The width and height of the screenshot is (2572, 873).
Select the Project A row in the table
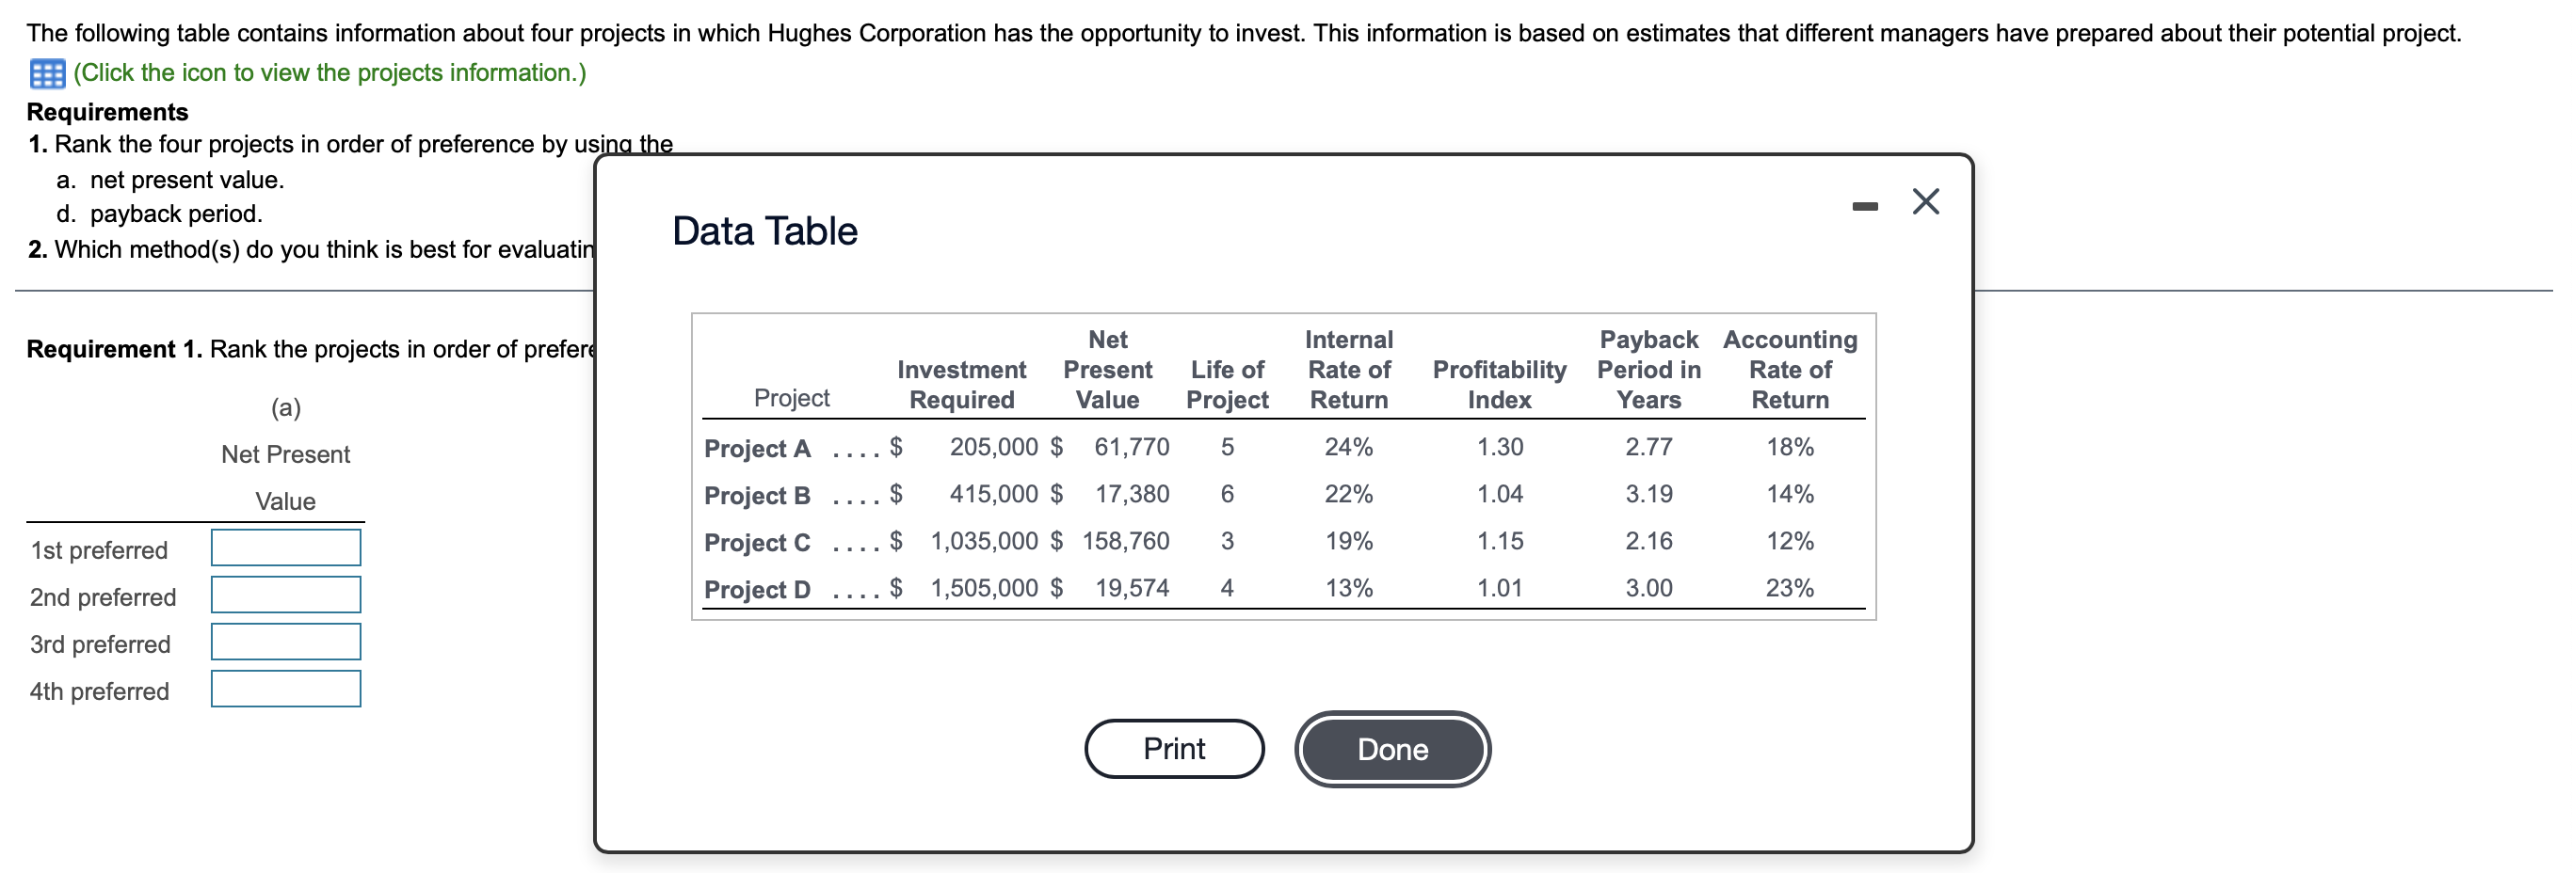[x=756, y=448]
